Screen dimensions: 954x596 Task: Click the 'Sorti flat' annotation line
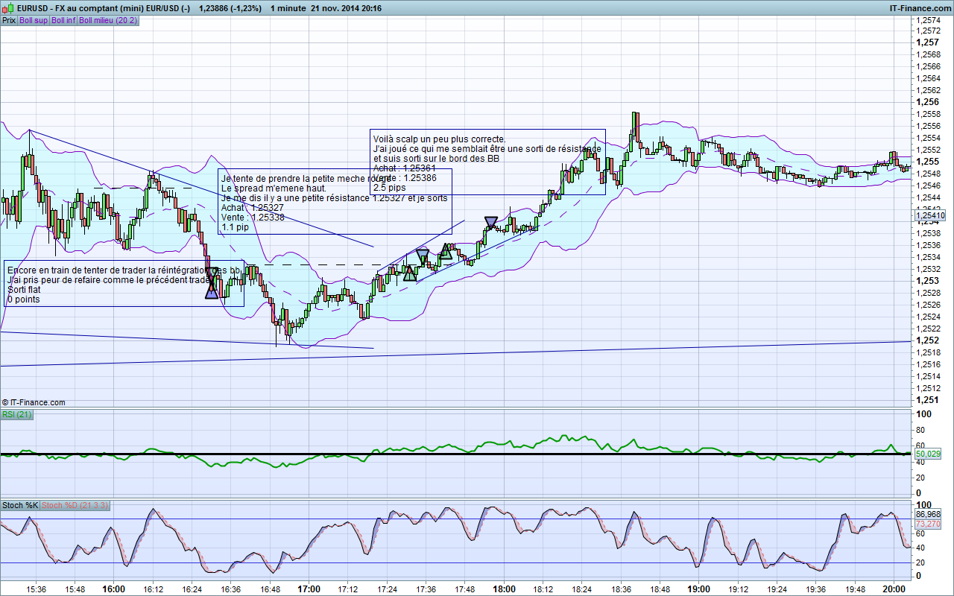(x=23, y=290)
